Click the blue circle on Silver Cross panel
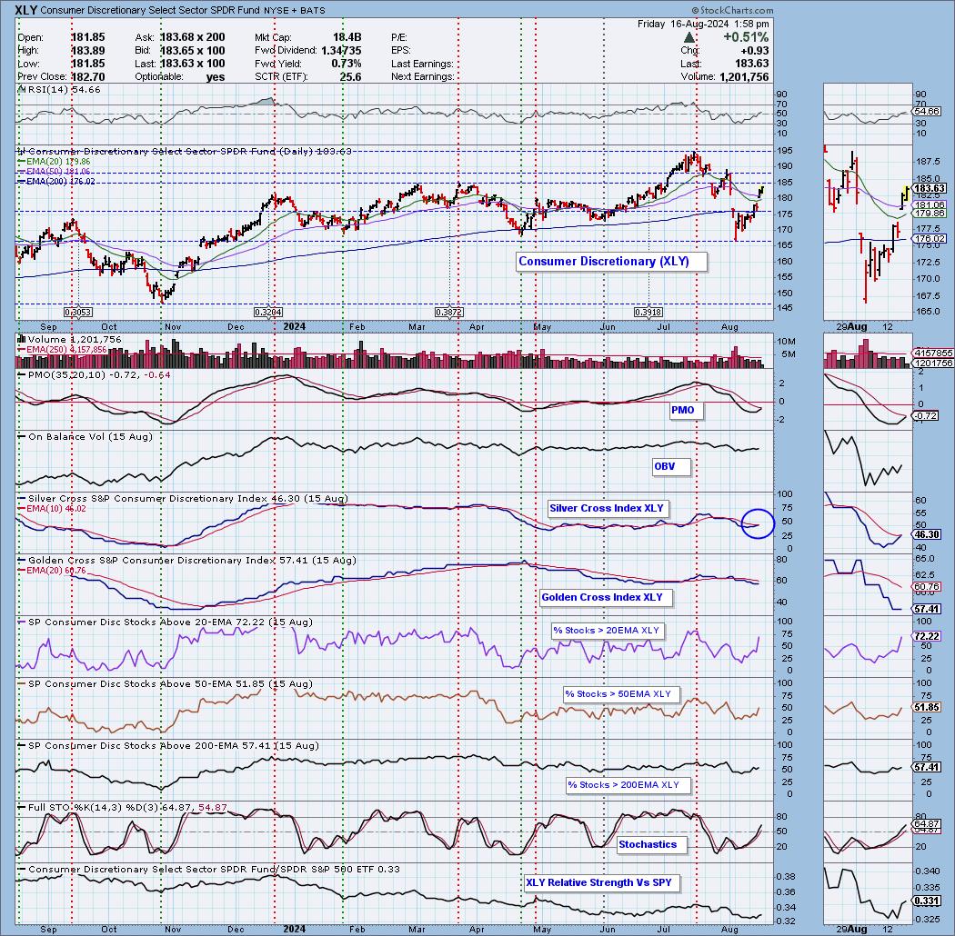 (757, 522)
